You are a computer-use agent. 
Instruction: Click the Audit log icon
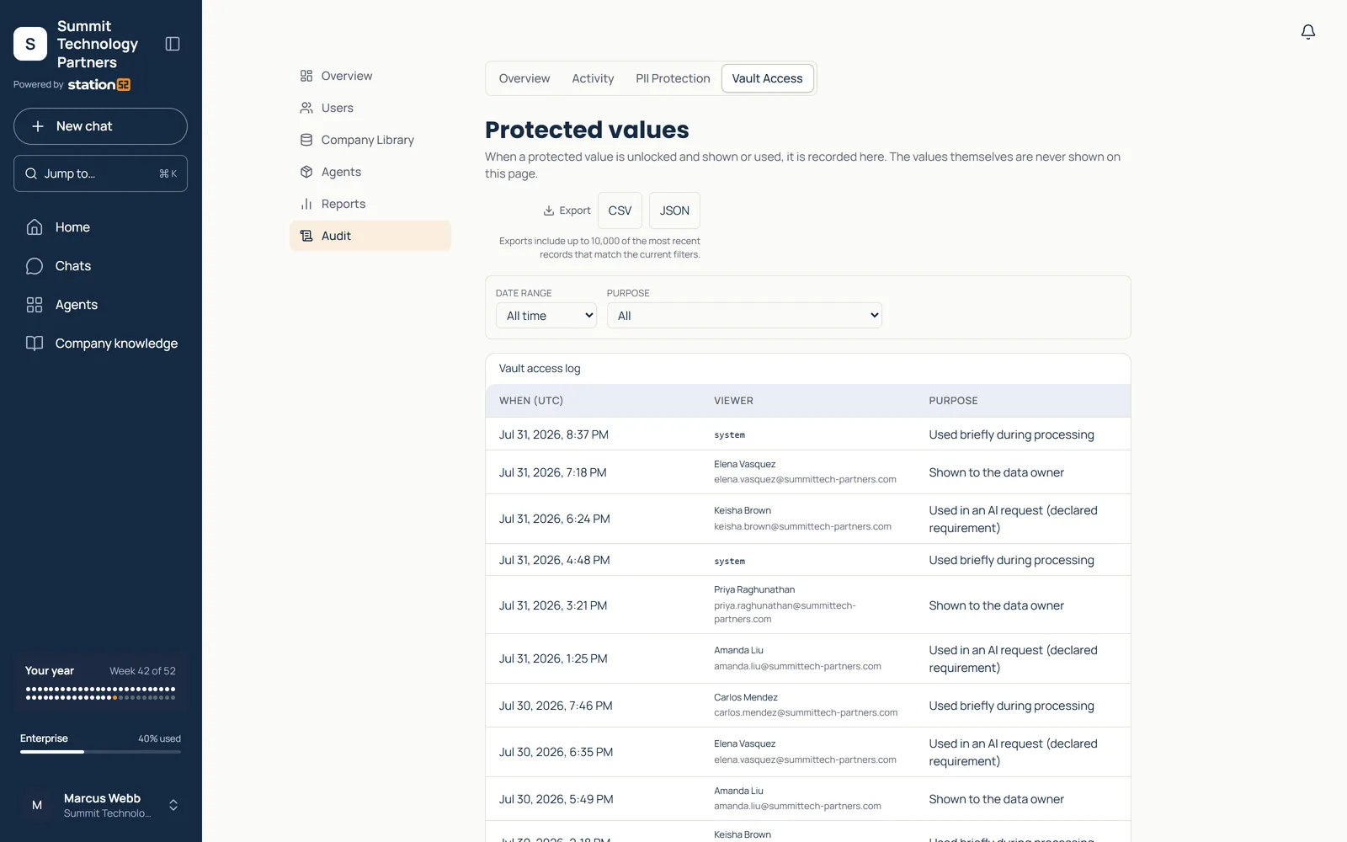point(306,236)
